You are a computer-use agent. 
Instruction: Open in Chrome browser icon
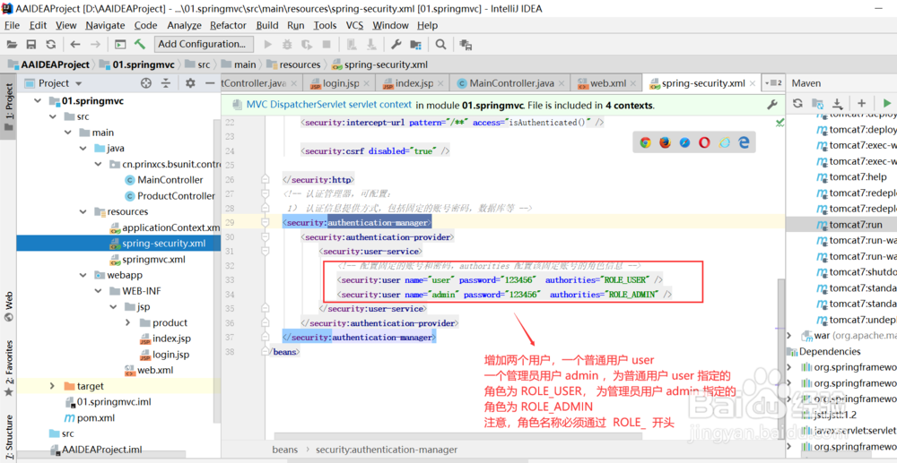tap(645, 142)
